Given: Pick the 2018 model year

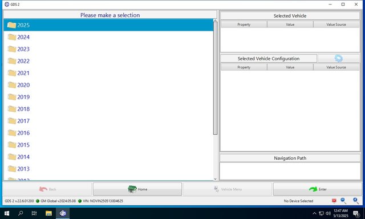Looking at the screenshot, I should [x=108, y=109].
